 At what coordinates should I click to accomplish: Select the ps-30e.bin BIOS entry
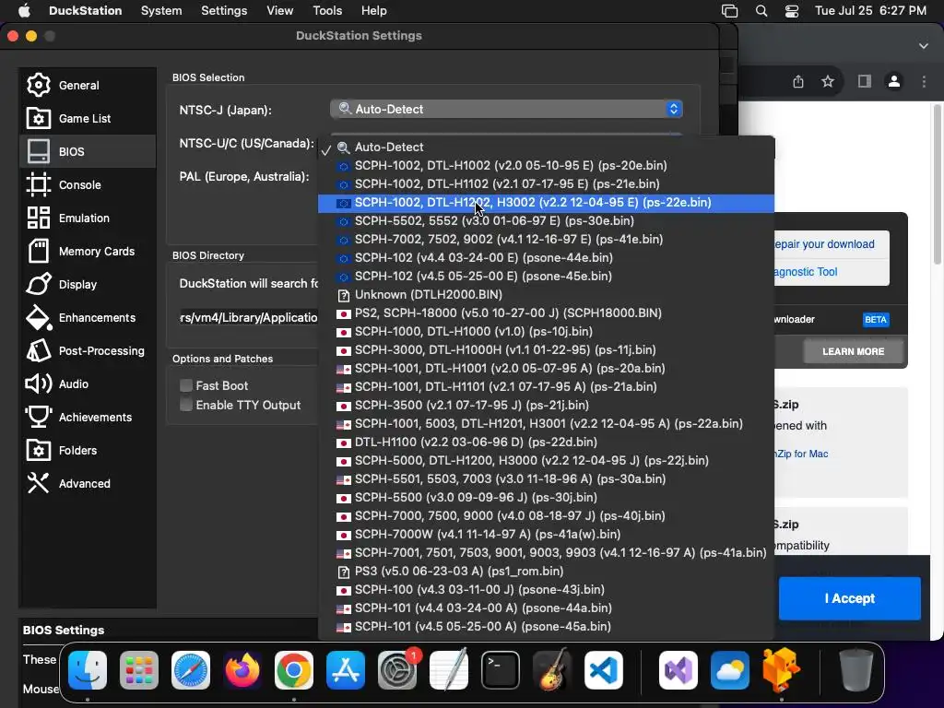pyautogui.click(x=546, y=221)
